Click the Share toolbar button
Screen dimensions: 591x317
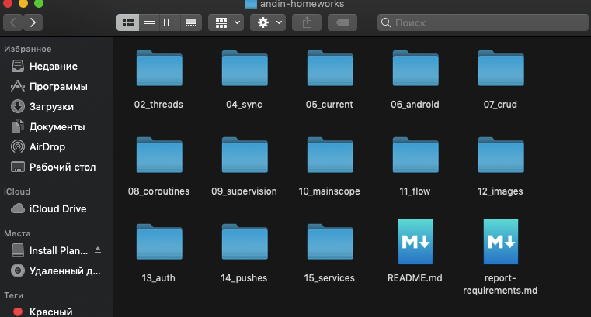click(308, 23)
